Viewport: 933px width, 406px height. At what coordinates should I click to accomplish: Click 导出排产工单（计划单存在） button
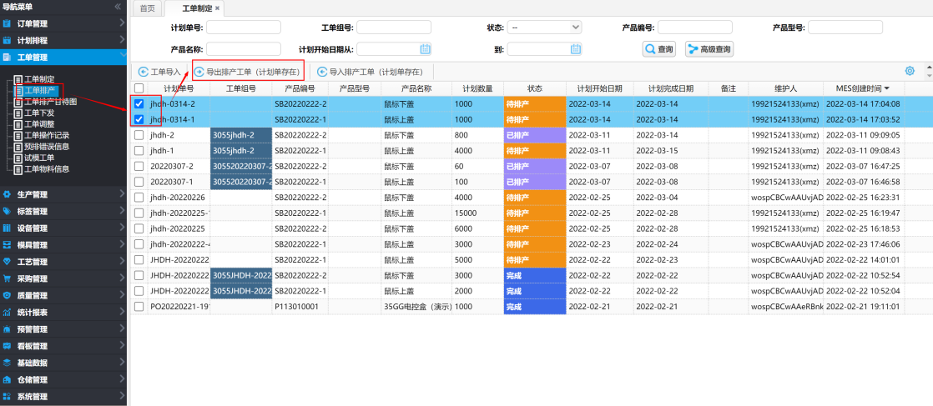click(x=248, y=73)
